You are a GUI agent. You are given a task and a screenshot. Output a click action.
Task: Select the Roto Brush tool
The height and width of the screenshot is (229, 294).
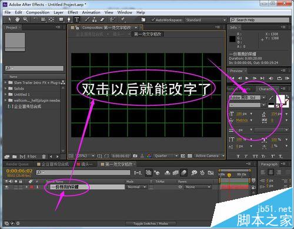112,19
